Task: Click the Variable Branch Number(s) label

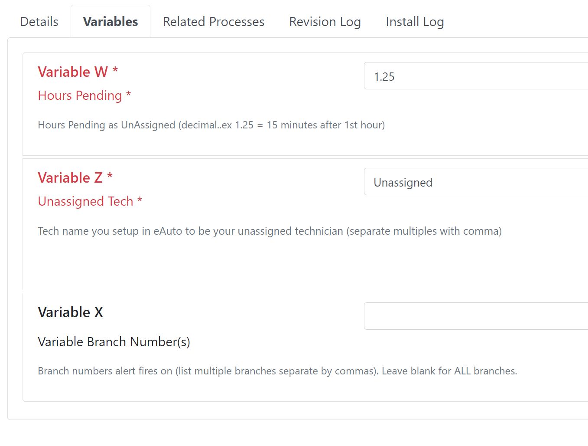Action: pyautogui.click(x=114, y=342)
